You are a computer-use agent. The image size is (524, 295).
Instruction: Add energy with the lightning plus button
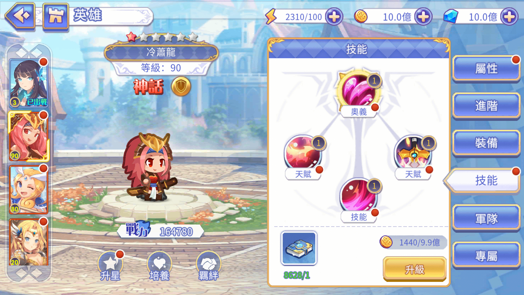(x=334, y=17)
